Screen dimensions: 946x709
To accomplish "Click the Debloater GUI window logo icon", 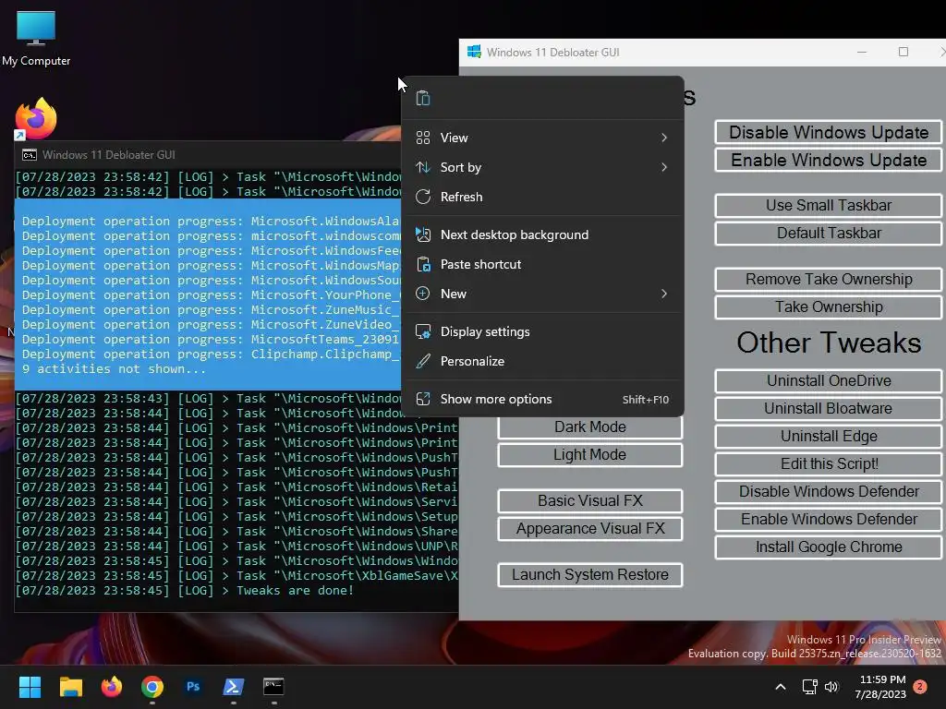I will coord(474,52).
